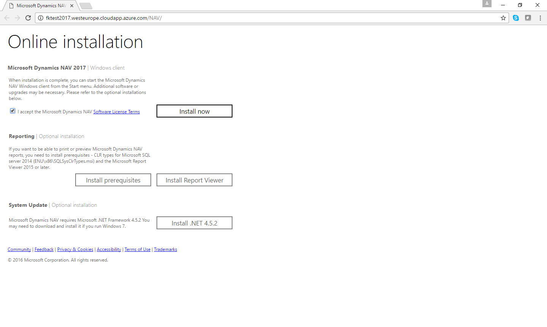Open a new browser tab

click(x=86, y=6)
